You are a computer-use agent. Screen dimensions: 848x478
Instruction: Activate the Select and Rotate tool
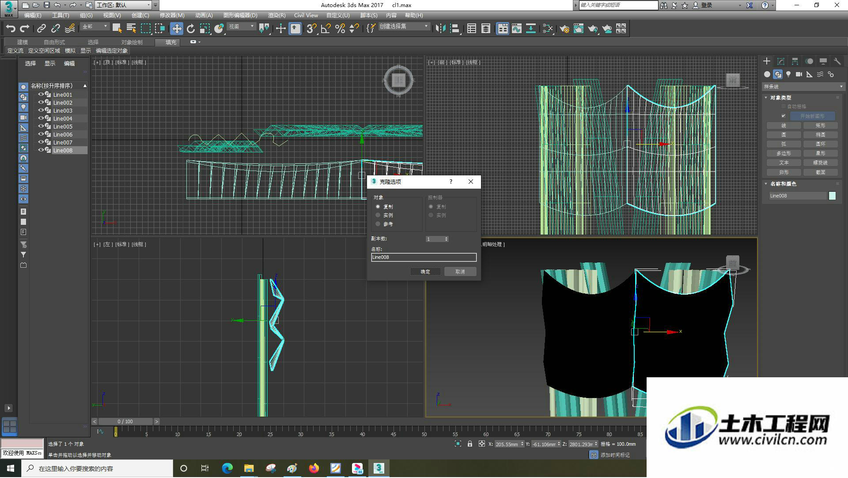(191, 29)
